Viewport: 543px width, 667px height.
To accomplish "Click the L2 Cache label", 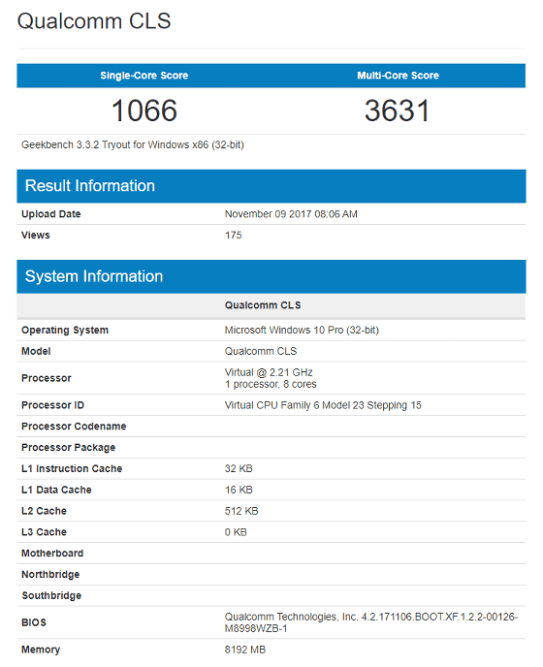I will coord(44,511).
